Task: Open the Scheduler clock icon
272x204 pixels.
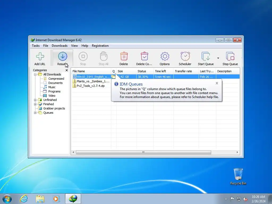Action: point(185,56)
